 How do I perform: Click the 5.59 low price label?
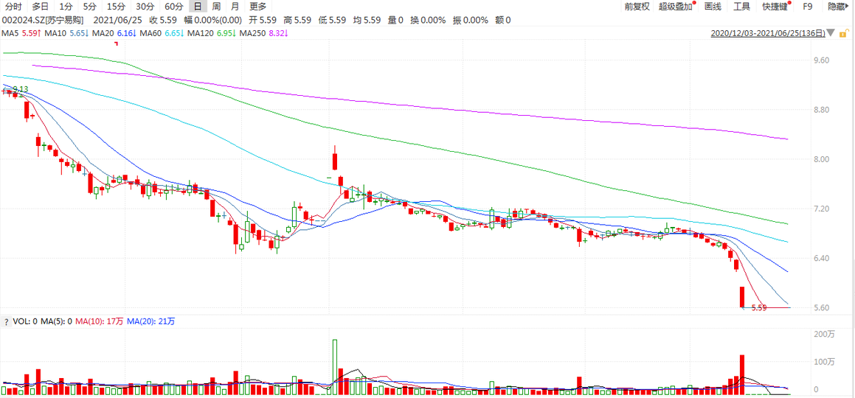[x=759, y=307]
